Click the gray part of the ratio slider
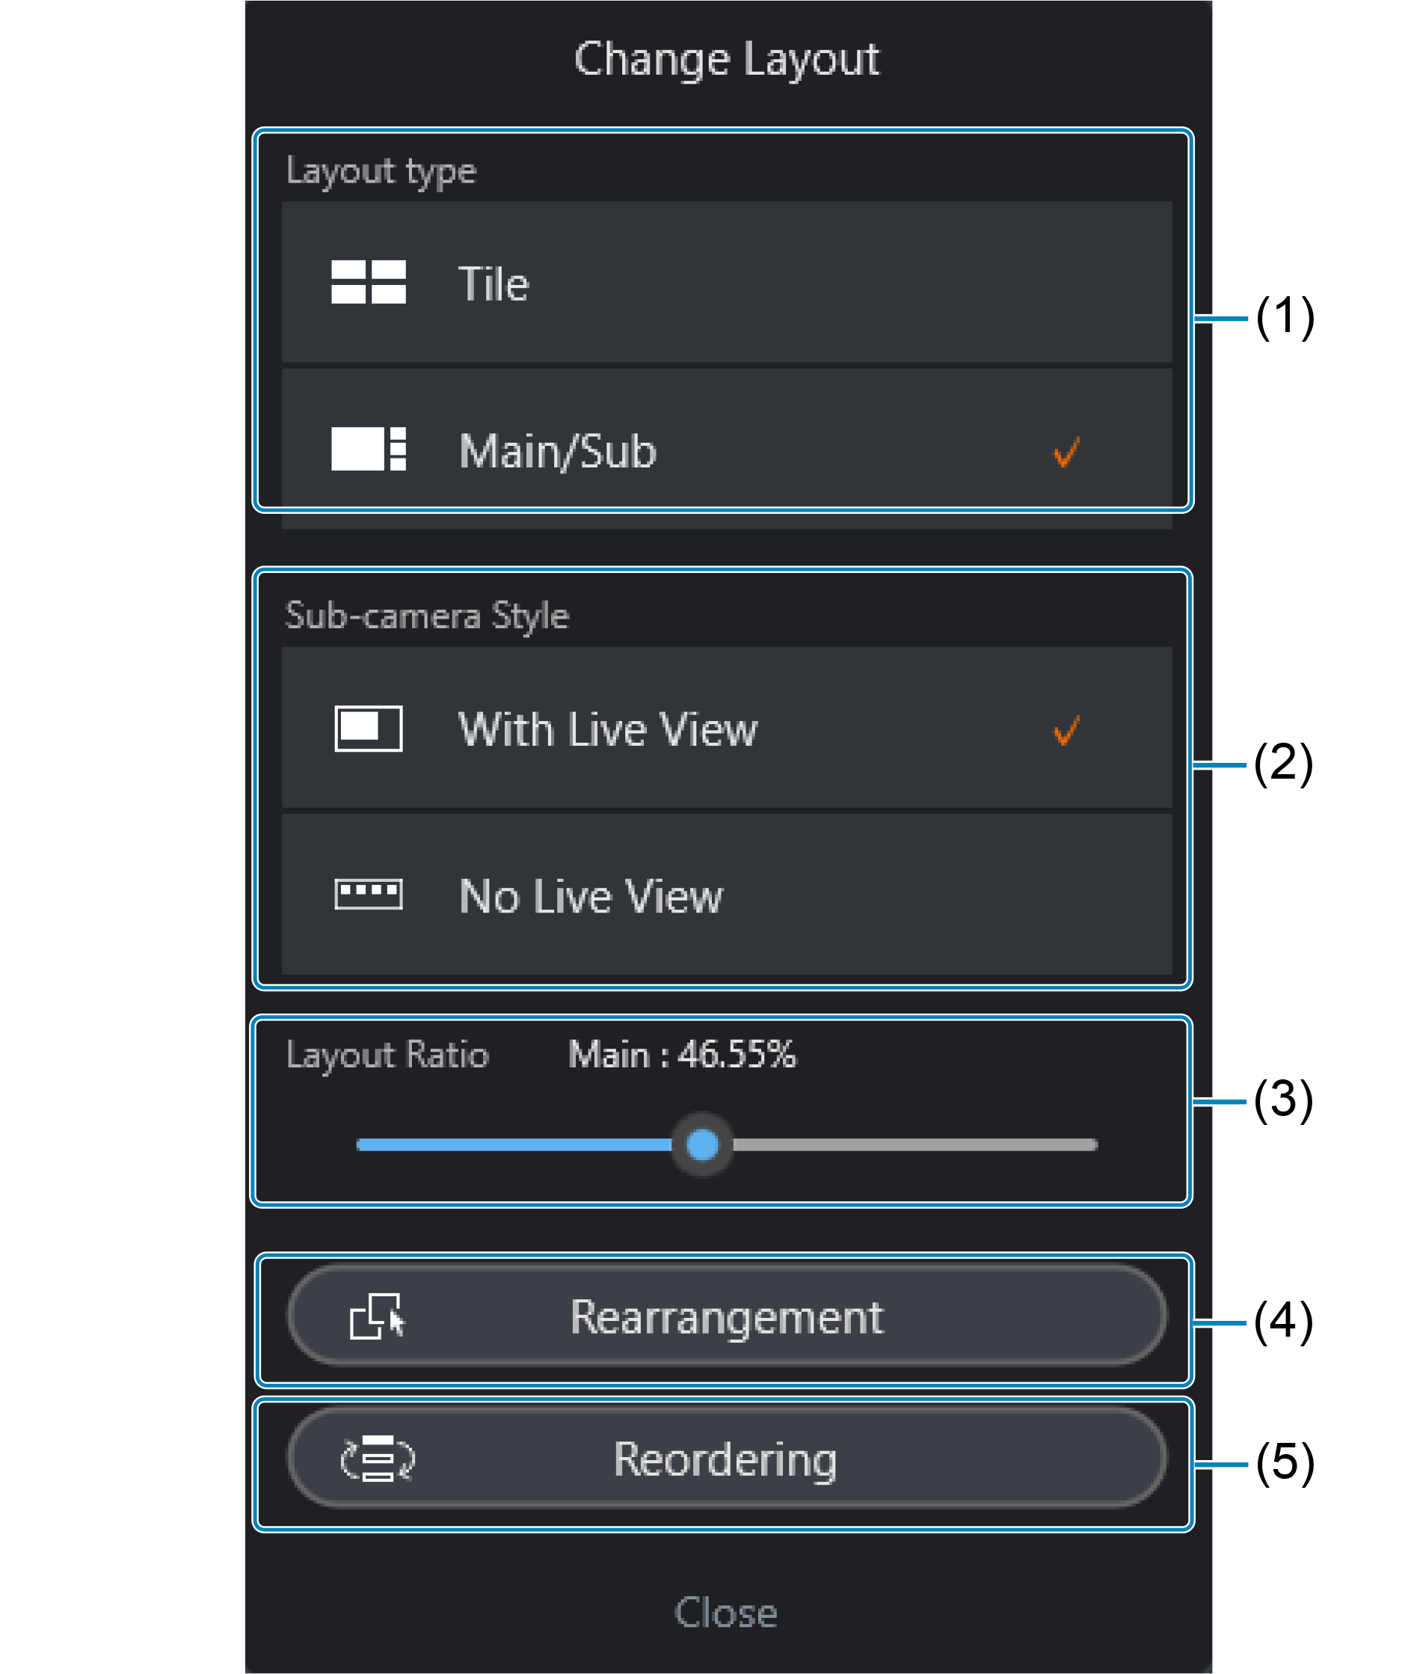This screenshot has width=1402, height=1674. (x=917, y=1144)
